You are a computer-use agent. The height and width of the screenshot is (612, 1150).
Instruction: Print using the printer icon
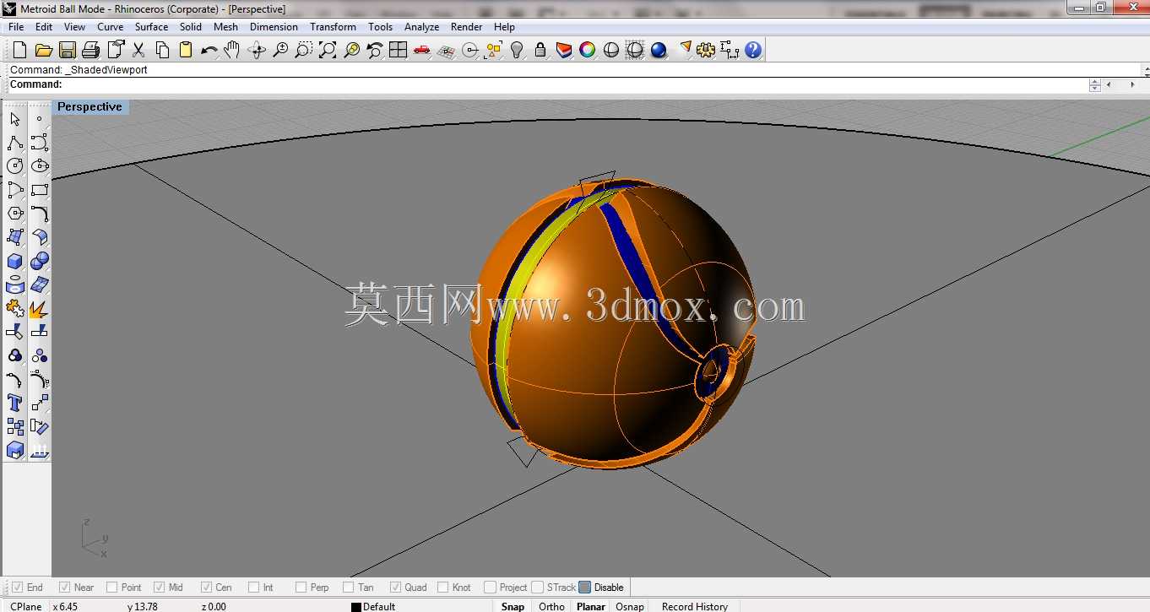pos(91,50)
